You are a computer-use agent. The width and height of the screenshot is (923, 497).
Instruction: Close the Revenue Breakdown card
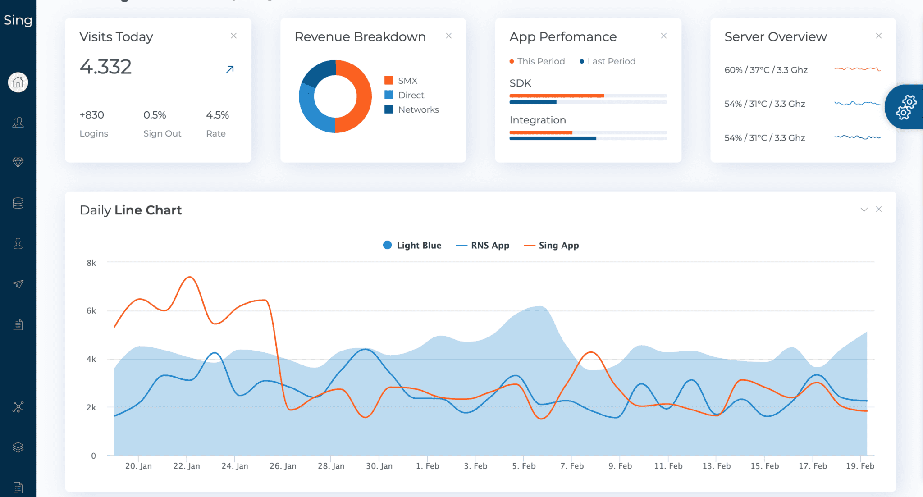[x=449, y=36]
